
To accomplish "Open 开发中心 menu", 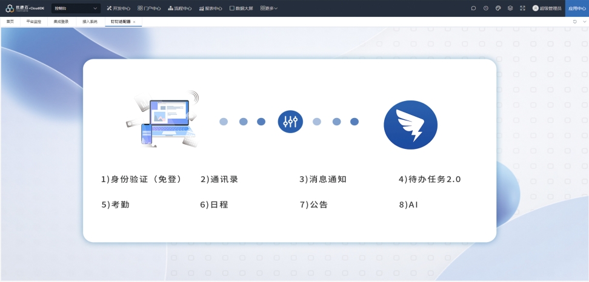I will (119, 8).
